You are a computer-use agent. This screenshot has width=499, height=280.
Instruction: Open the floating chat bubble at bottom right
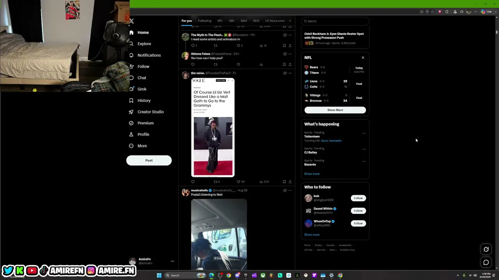(486, 262)
